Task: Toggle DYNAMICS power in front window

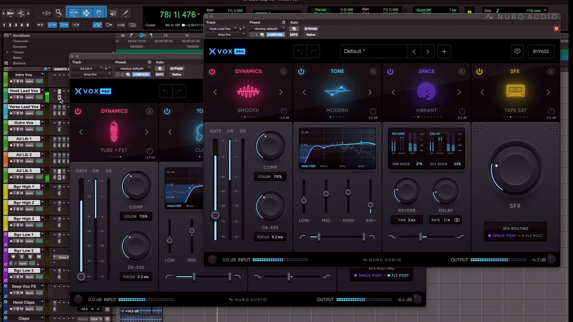Action: 212,71
